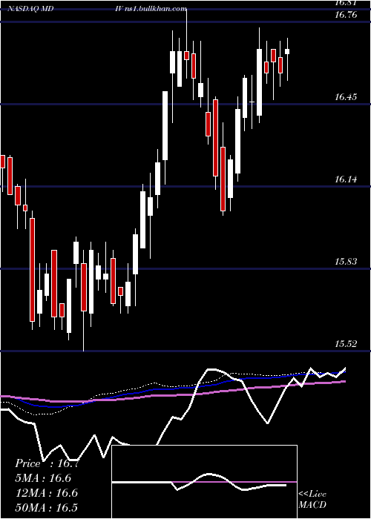Click the 50MA : 16.5 value
Viewport: 371px width, 519px height.
point(46,507)
